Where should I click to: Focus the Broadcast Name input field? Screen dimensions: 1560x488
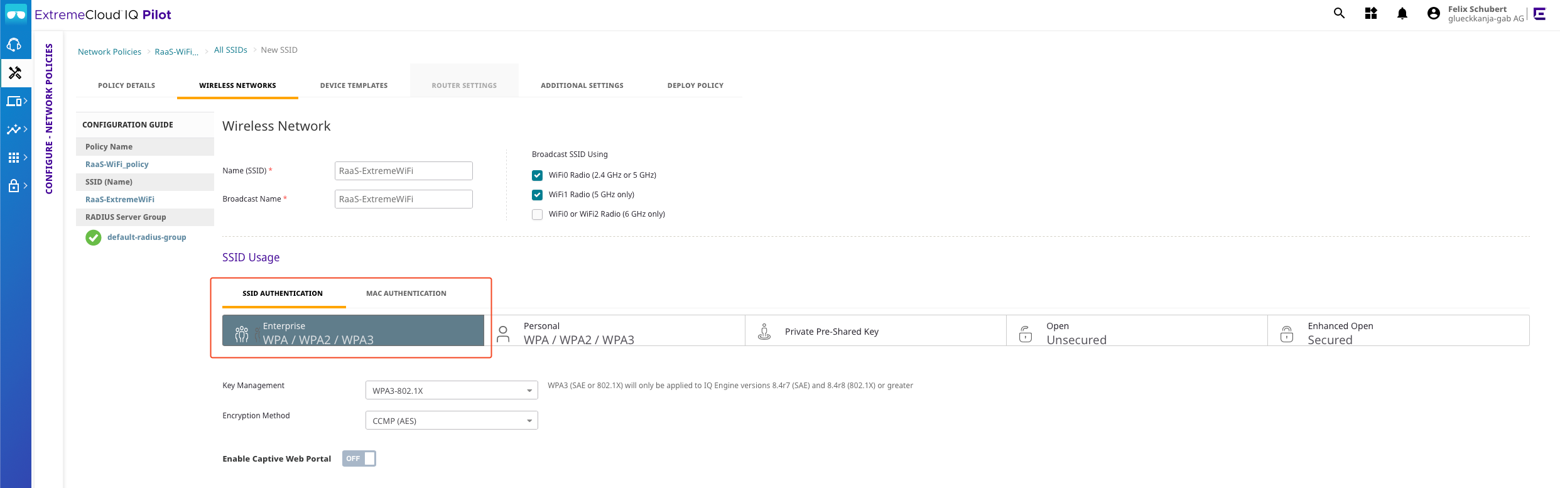404,199
